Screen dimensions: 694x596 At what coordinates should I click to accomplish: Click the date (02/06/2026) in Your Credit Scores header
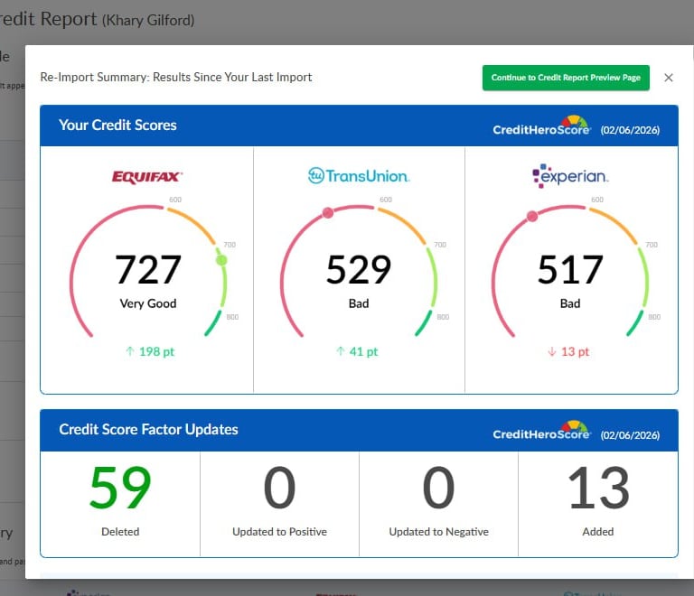point(630,130)
